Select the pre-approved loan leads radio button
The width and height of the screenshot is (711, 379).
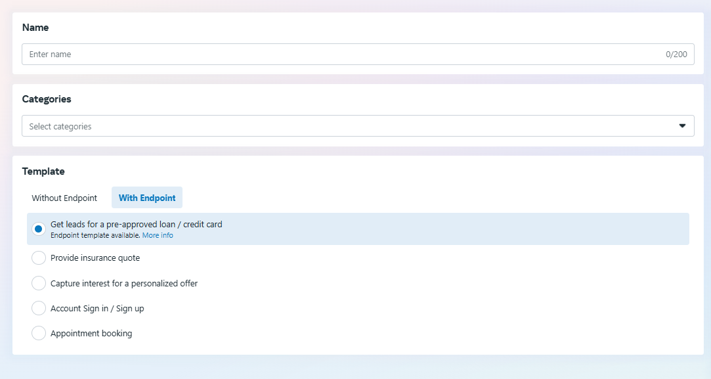click(x=39, y=229)
